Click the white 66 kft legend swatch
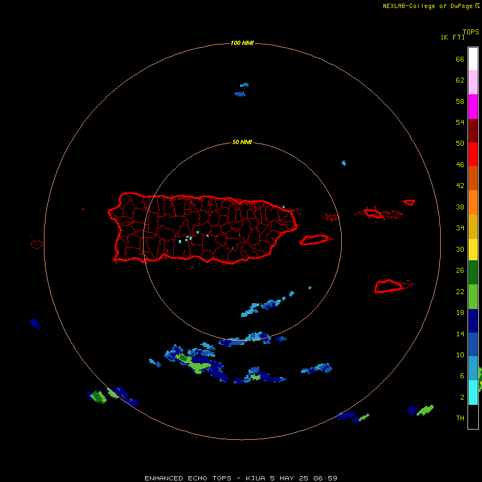 (x=473, y=59)
